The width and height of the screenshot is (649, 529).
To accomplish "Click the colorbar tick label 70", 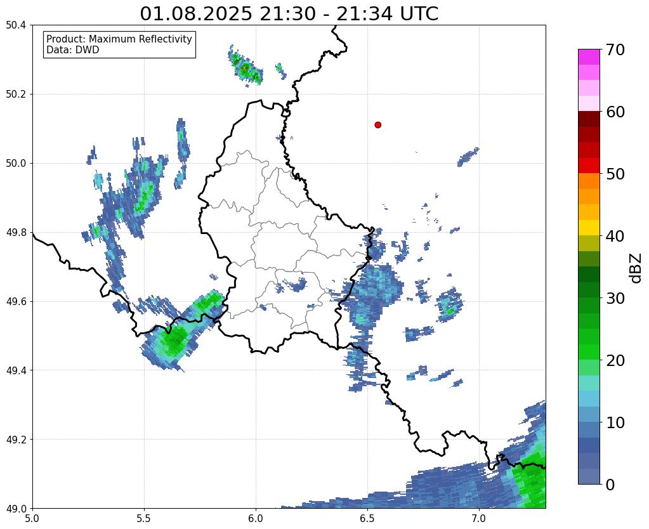I will [615, 49].
